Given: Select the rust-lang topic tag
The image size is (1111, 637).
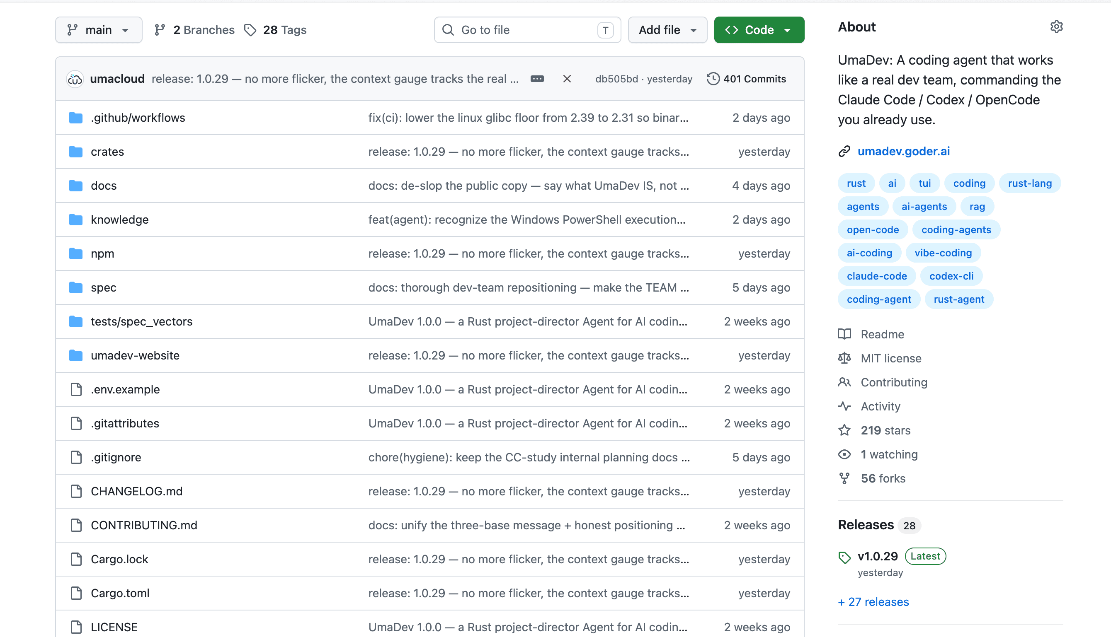Looking at the screenshot, I should (1030, 183).
